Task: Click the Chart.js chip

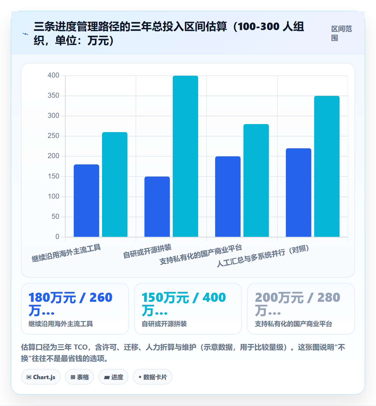Action: coord(41,377)
